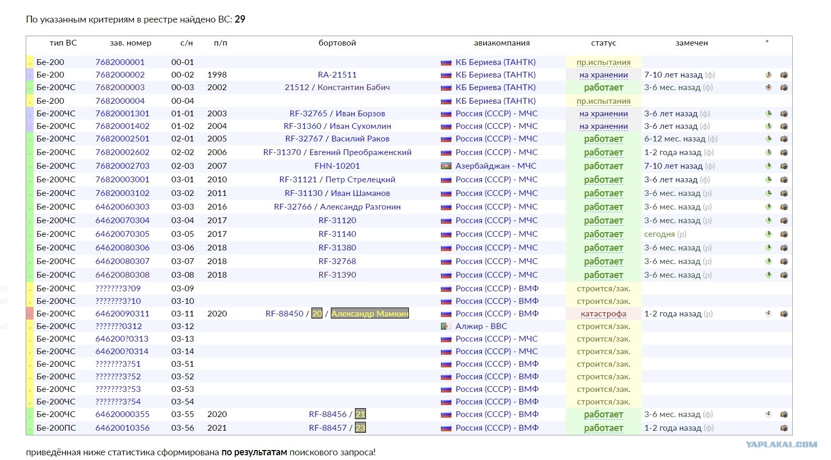Click clock icon for RF-32765 Иван Борзов

coord(768,114)
